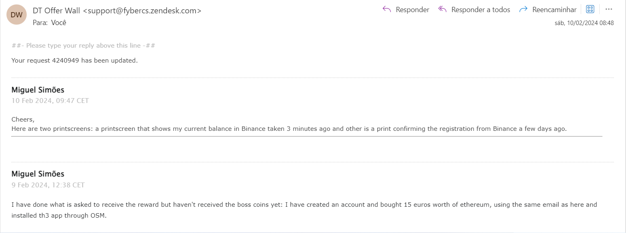Click the request 4240949 updated line
This screenshot has height=233, width=626.
coord(75,61)
